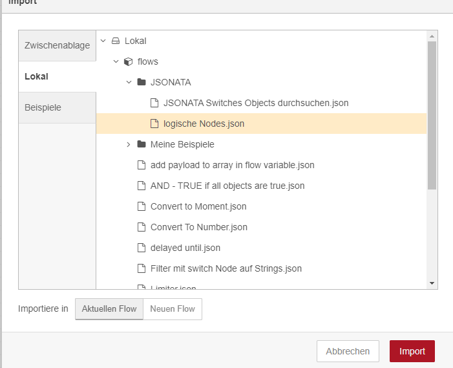The image size is (453, 368).
Task: Click file icon beside logische Nodes.json
Action: (x=154, y=124)
